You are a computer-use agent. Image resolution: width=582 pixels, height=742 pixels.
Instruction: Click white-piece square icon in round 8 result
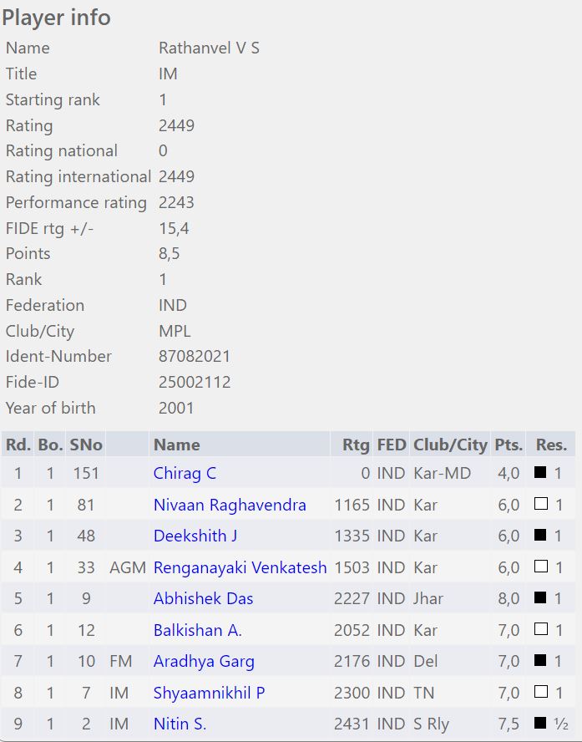click(x=540, y=693)
